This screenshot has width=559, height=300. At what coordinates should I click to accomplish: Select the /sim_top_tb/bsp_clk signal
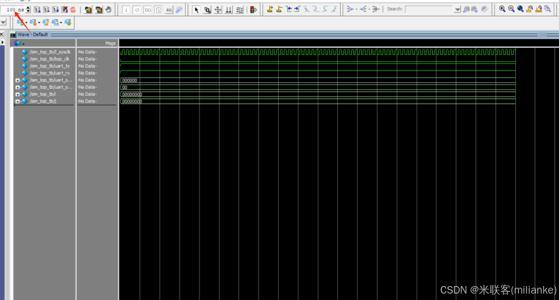(x=50, y=59)
